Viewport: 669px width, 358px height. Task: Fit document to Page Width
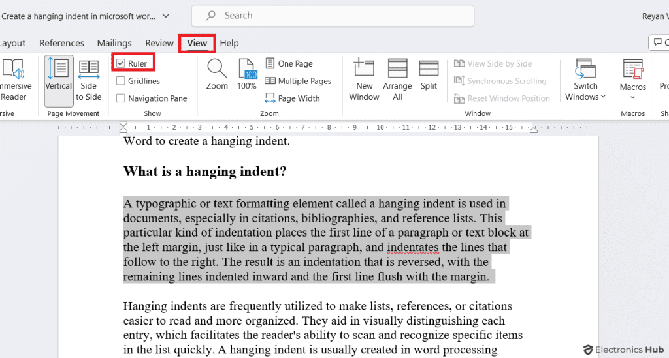point(292,98)
